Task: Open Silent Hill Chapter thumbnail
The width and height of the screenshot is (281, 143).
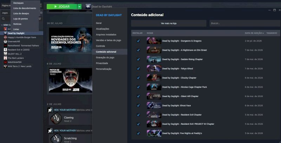Action: [x=154, y=96]
